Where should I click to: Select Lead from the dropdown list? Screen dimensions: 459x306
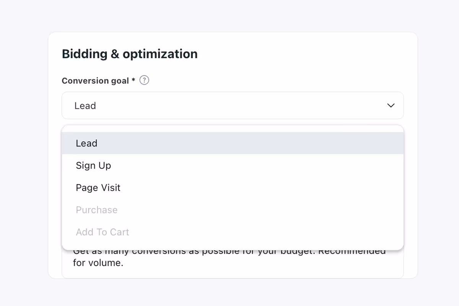(86, 143)
